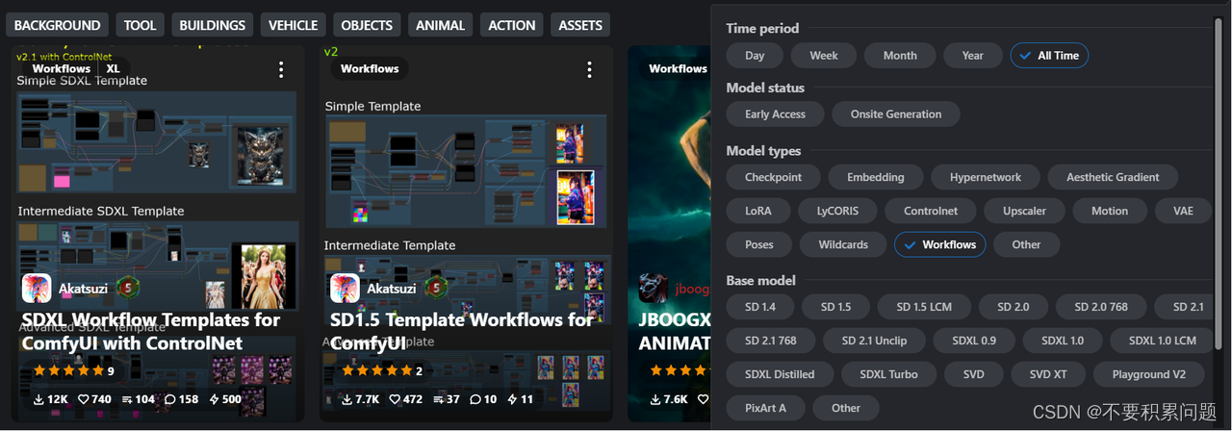Choose the SD 1.5 base model

pyautogui.click(x=835, y=307)
